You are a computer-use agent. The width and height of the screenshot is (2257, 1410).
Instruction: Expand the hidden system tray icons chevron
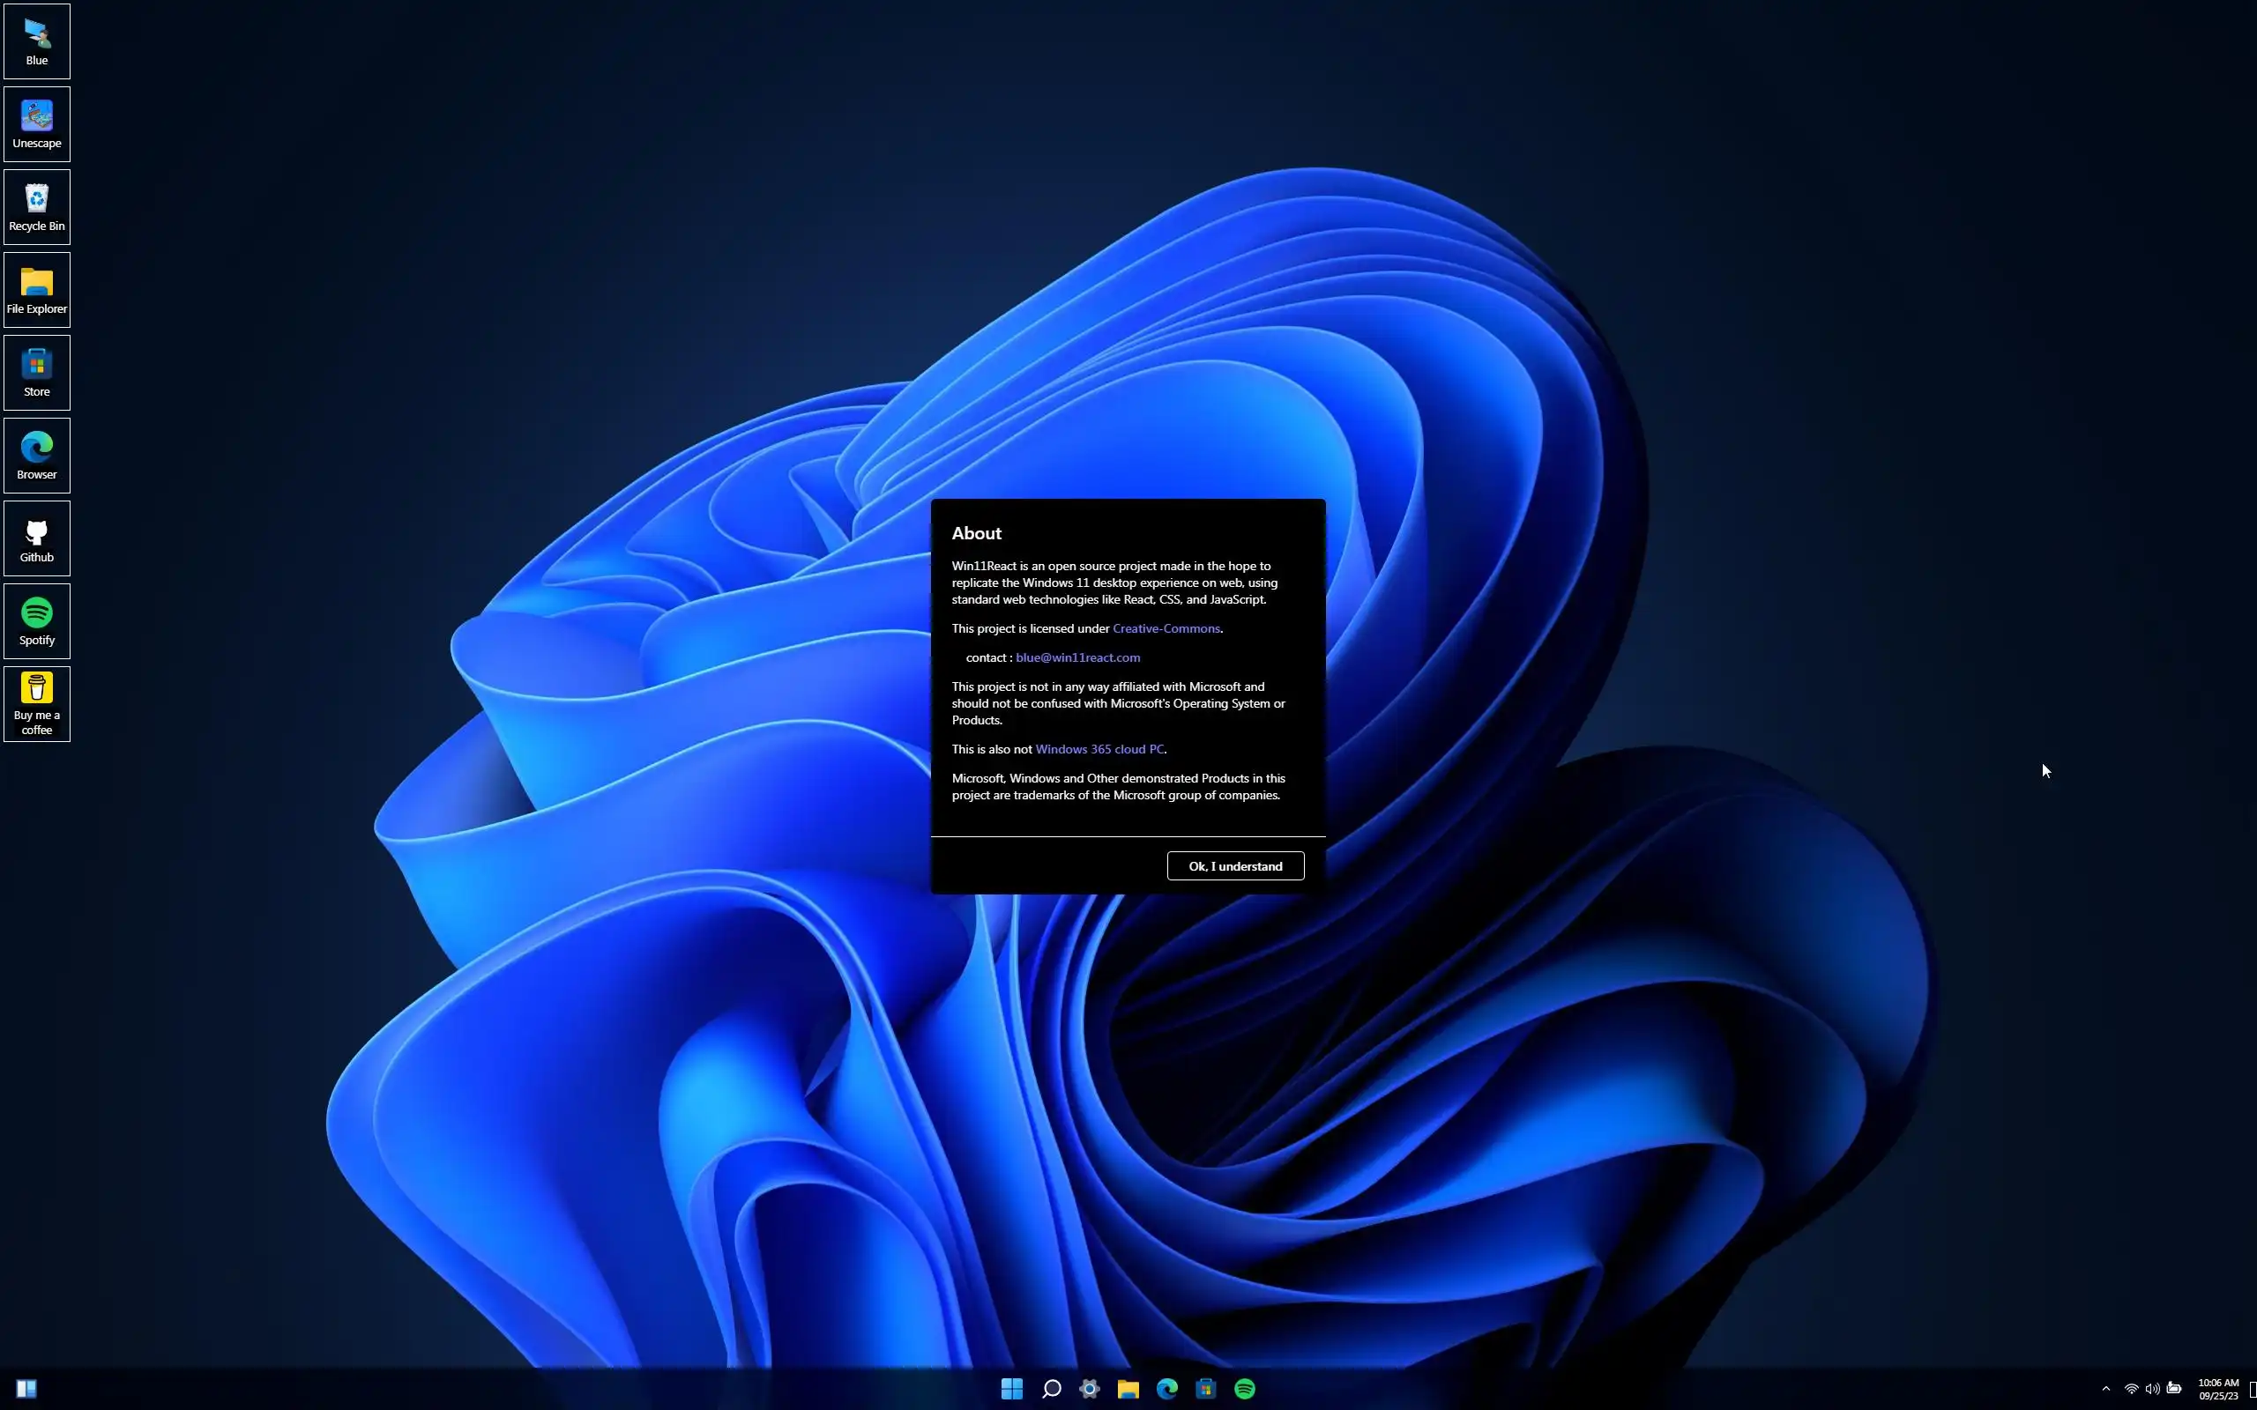tap(2106, 1389)
